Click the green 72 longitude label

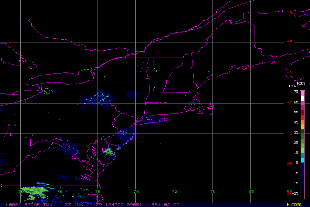(x=175, y=191)
